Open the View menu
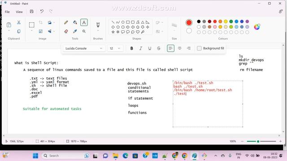Image resolution: width=287 pixels, height=161 pixels. coord(19,12)
